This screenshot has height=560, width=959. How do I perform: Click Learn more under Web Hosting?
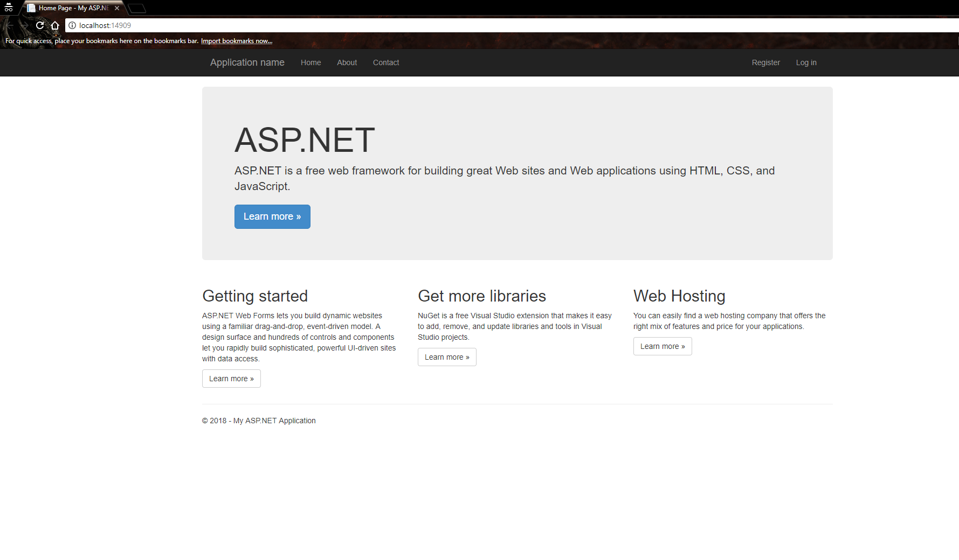tap(663, 346)
